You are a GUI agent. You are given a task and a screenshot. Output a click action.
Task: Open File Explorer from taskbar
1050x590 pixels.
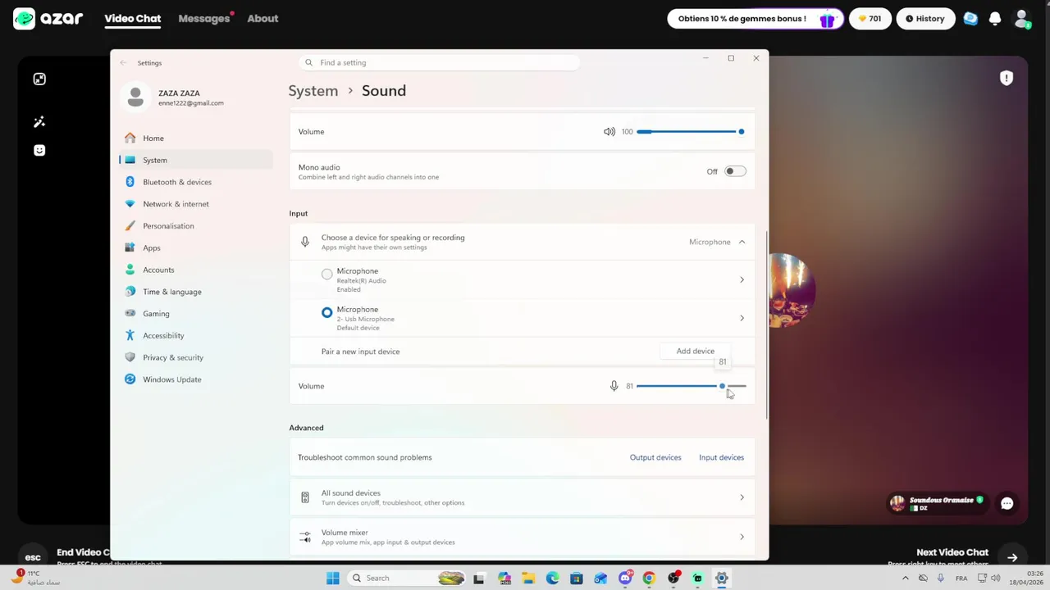(x=528, y=578)
